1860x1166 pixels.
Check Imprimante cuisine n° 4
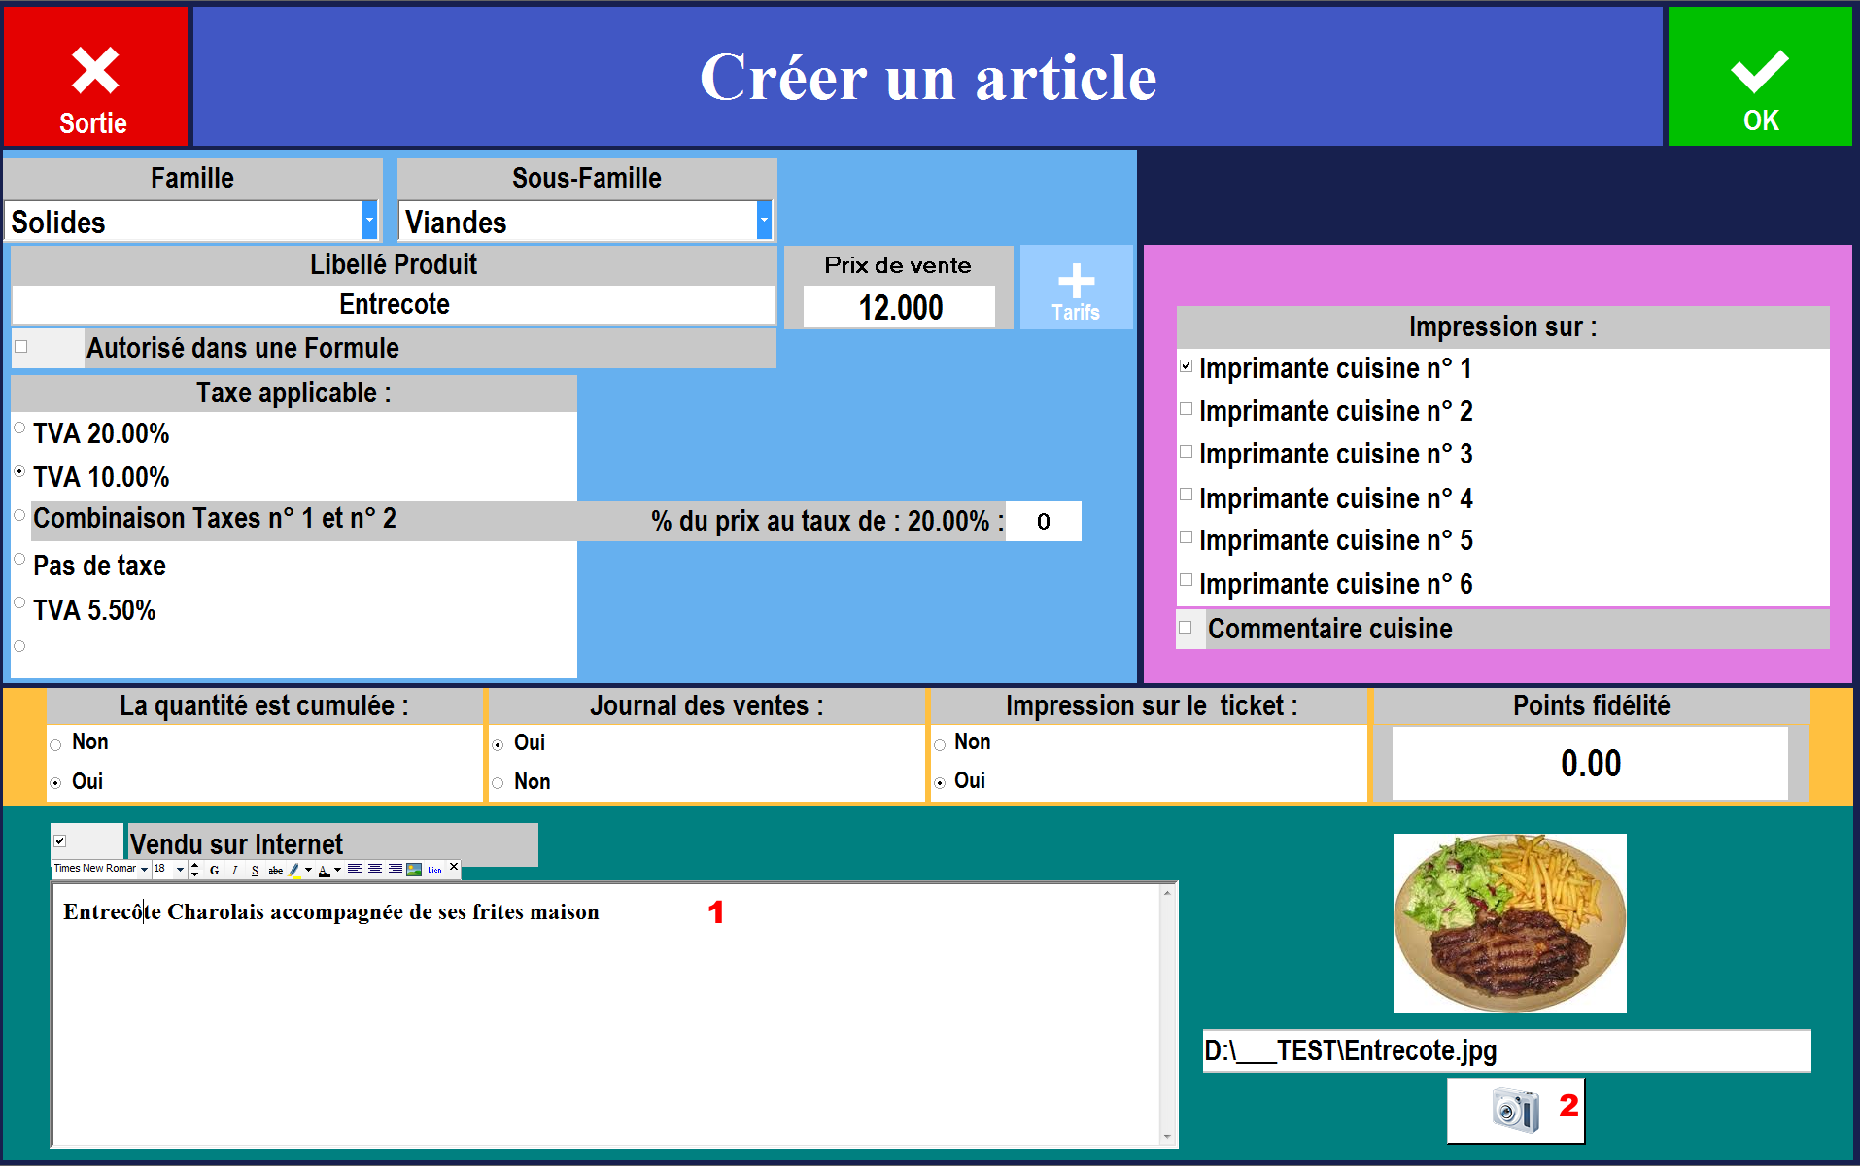pyautogui.click(x=1186, y=495)
